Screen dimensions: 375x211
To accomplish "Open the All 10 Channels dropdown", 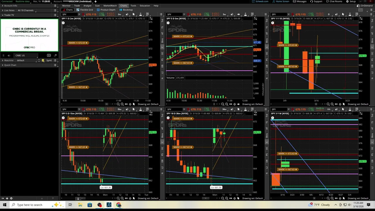I will [27, 10].
